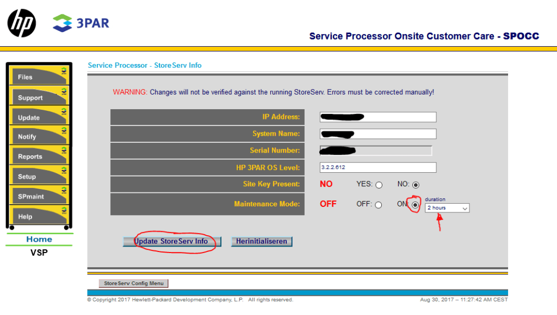Click the HP logo
The image size is (557, 315).
(22, 23)
